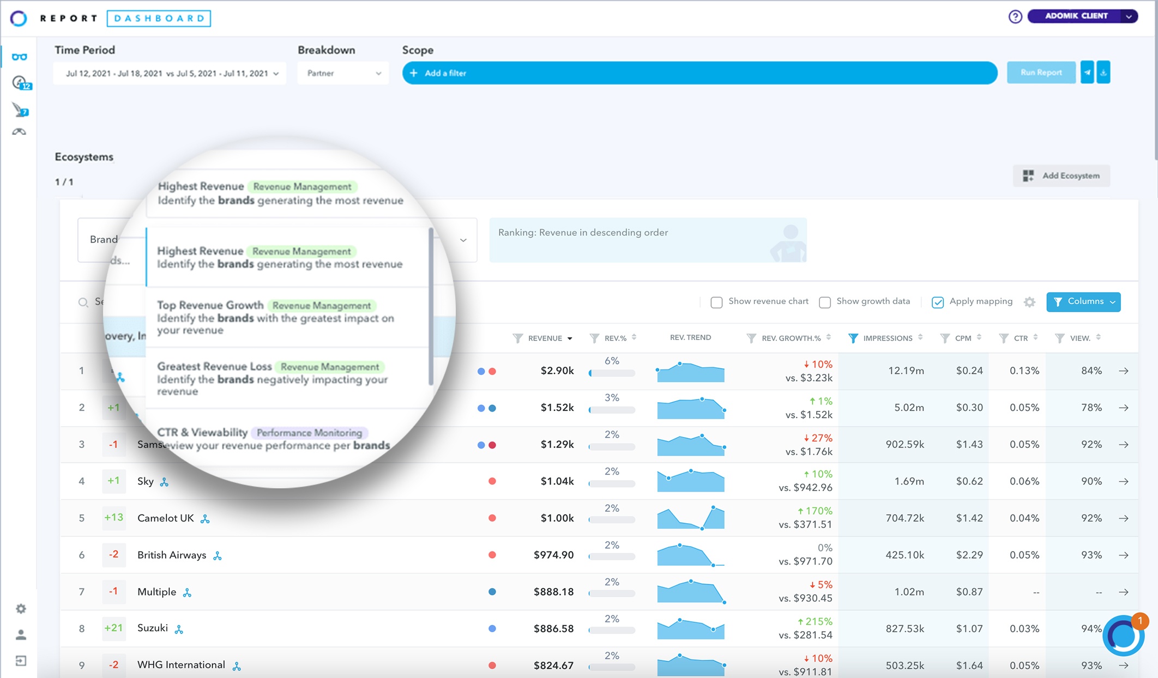
Task: Open mapping settings gear icon
Action: tap(1029, 302)
